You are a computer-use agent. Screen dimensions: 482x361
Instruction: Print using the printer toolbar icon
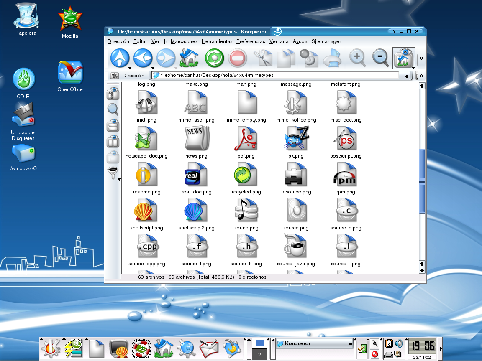coord(332,58)
